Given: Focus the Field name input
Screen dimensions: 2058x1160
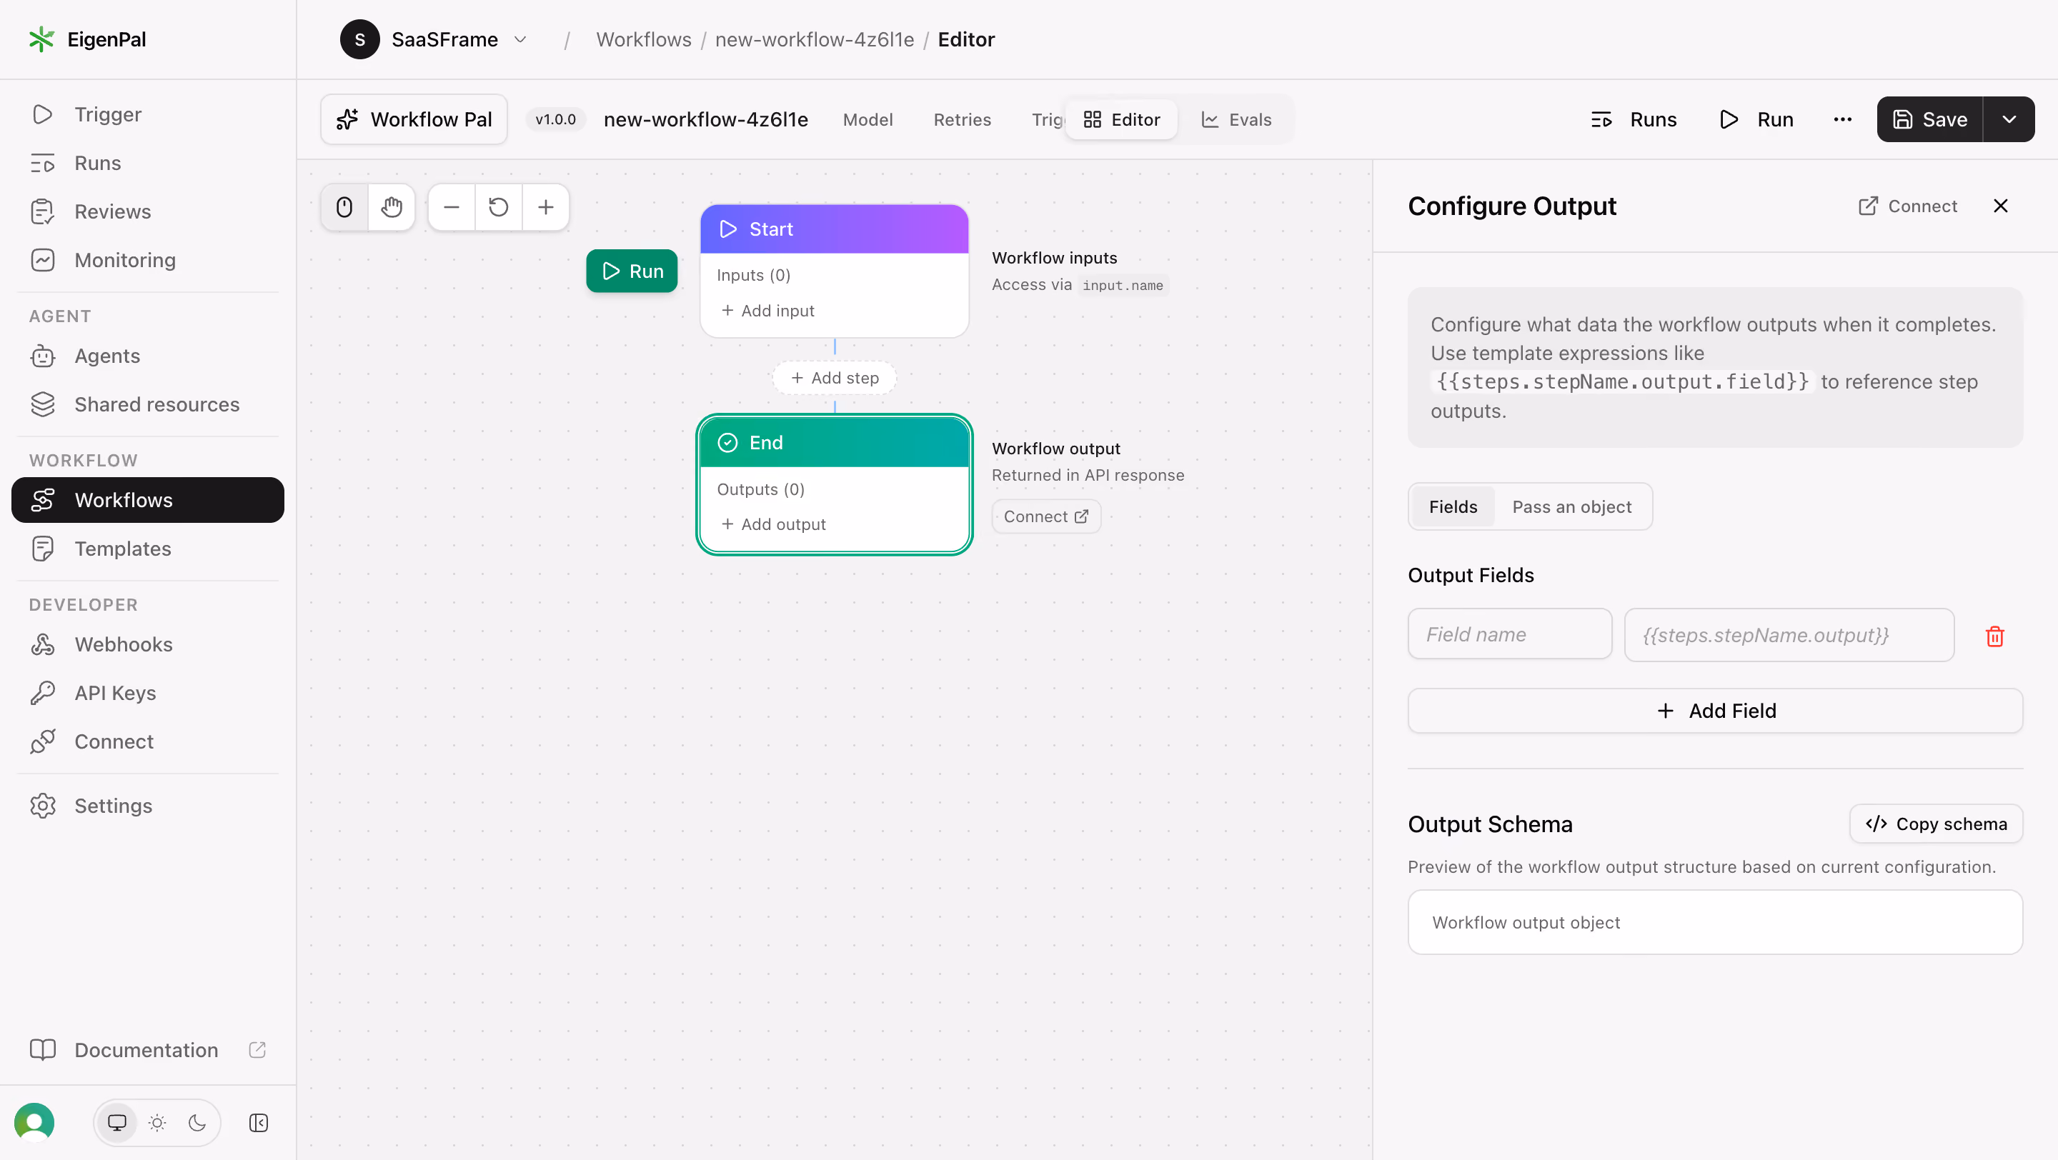Looking at the screenshot, I should click(1509, 634).
